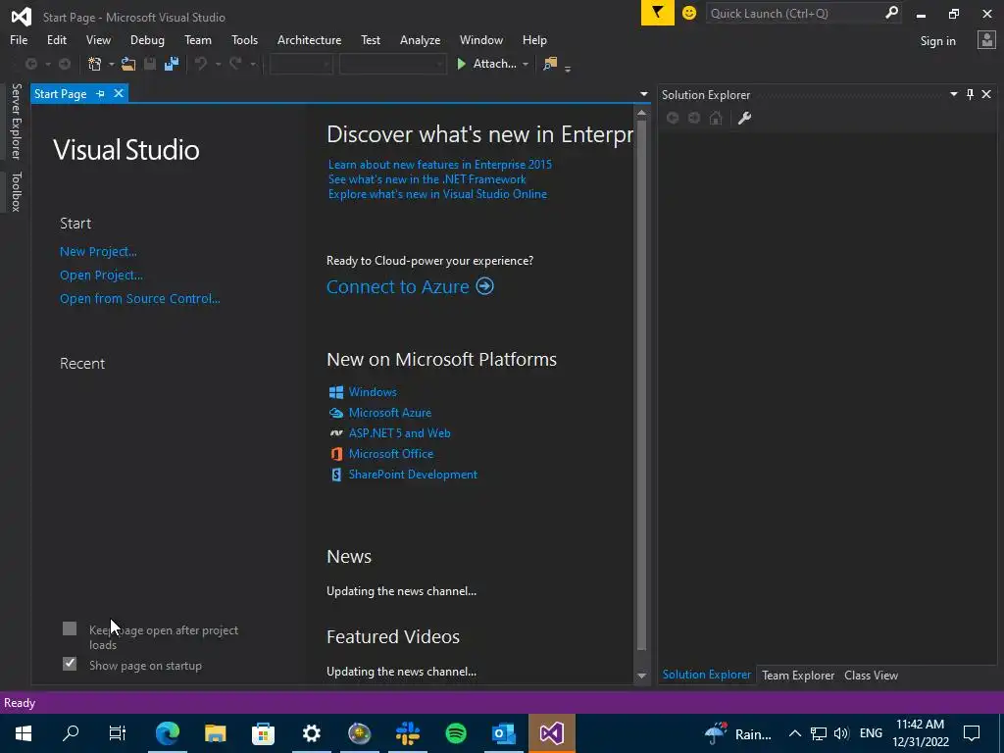Click the New Project toolbar icon
Screen dimensions: 1004x753
pyautogui.click(x=95, y=64)
